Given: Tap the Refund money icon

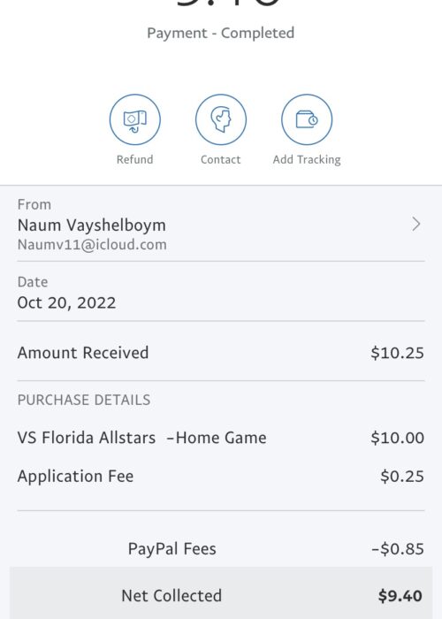Looking at the screenshot, I should (135, 119).
